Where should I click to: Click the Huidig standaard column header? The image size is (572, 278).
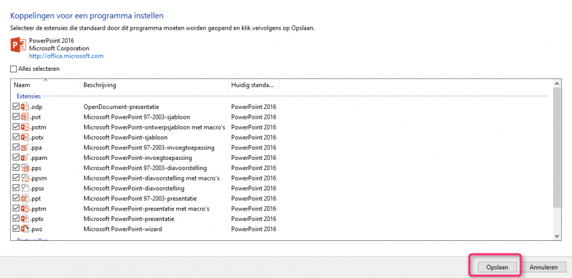(x=253, y=85)
